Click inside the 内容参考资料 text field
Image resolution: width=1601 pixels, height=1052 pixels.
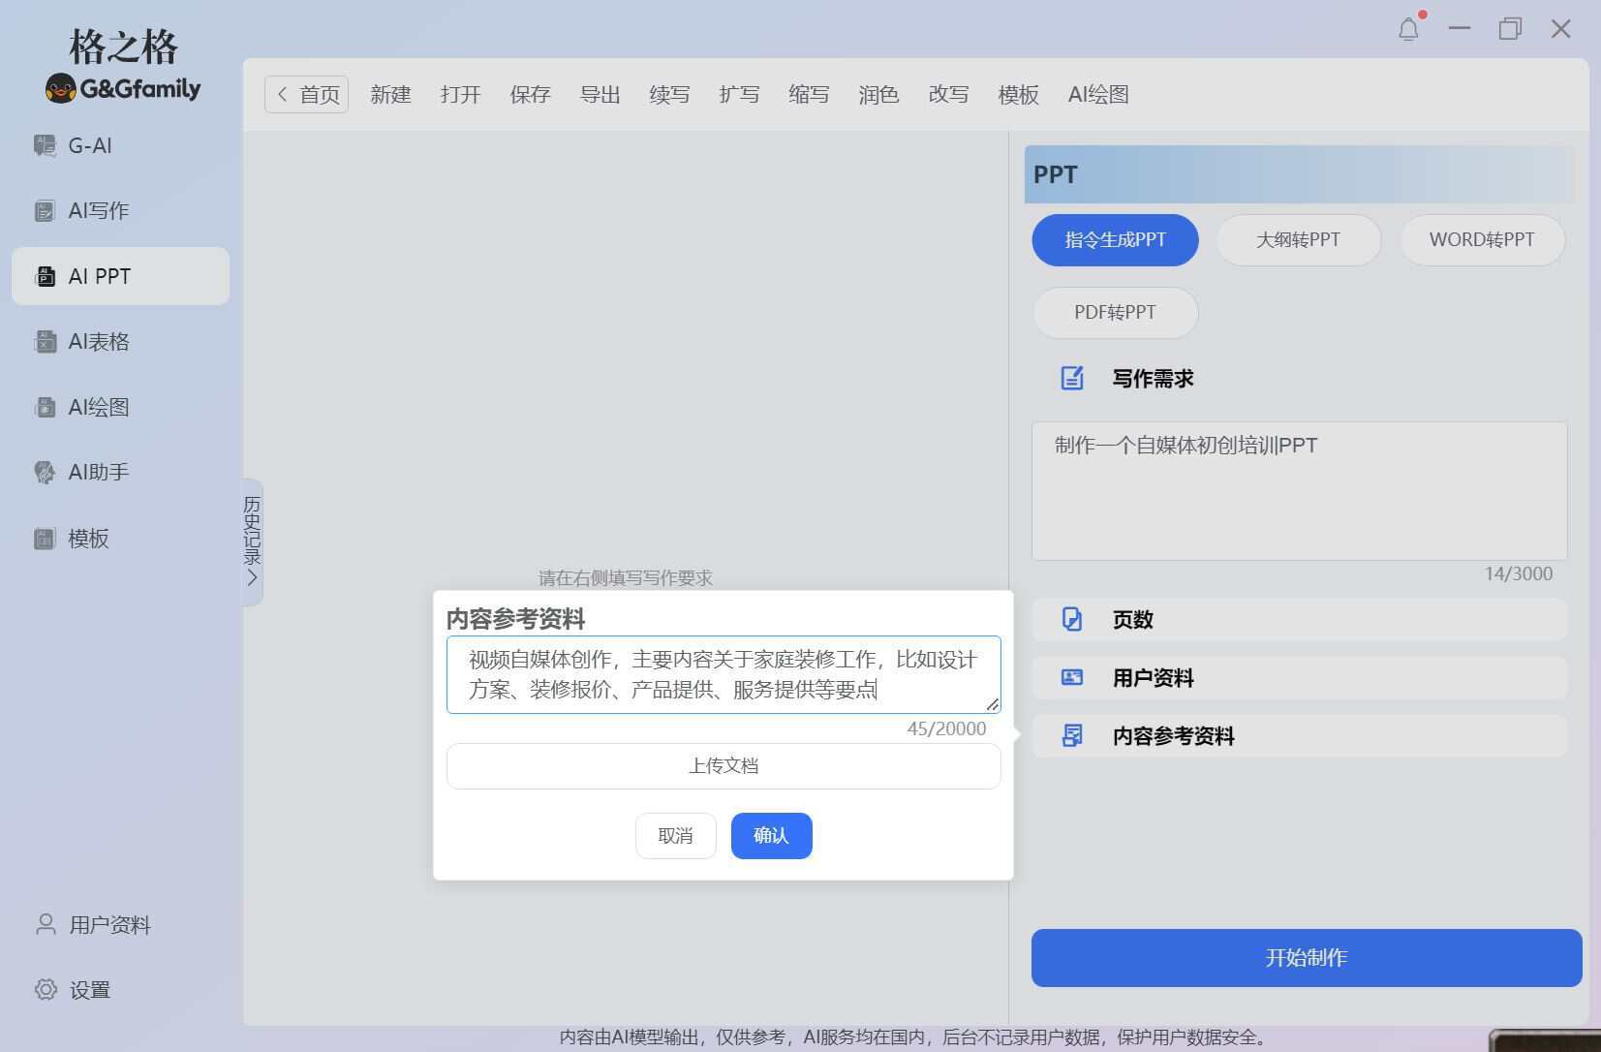click(723, 675)
